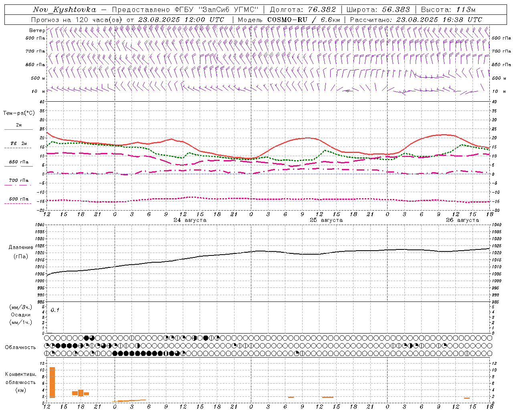
Task: Click the Осадки panel label
Action: click(x=21, y=315)
